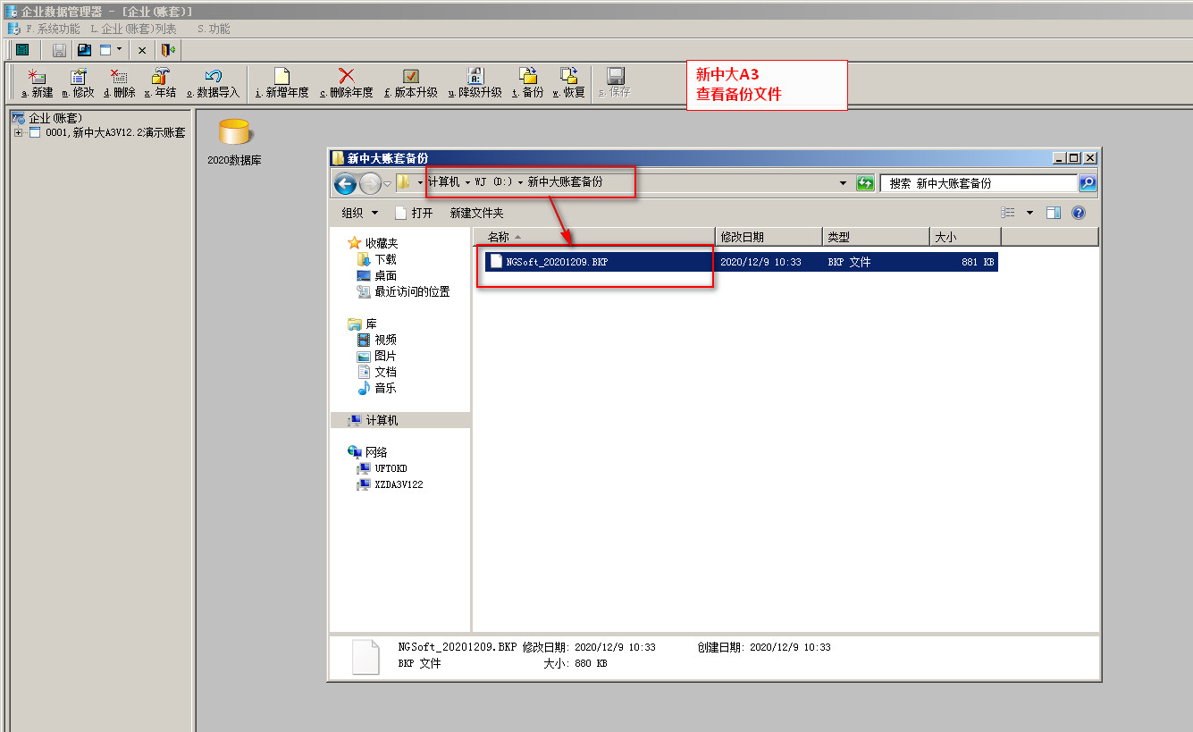1193x732 pixels.
Task: Click the search magnifier button in Explorer
Action: tap(1088, 183)
